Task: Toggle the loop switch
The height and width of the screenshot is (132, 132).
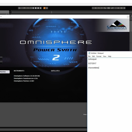Action: pos(109,8)
